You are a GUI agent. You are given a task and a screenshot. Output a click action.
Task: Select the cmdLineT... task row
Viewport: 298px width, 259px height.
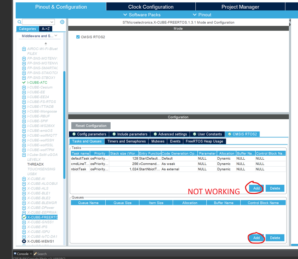(178, 164)
